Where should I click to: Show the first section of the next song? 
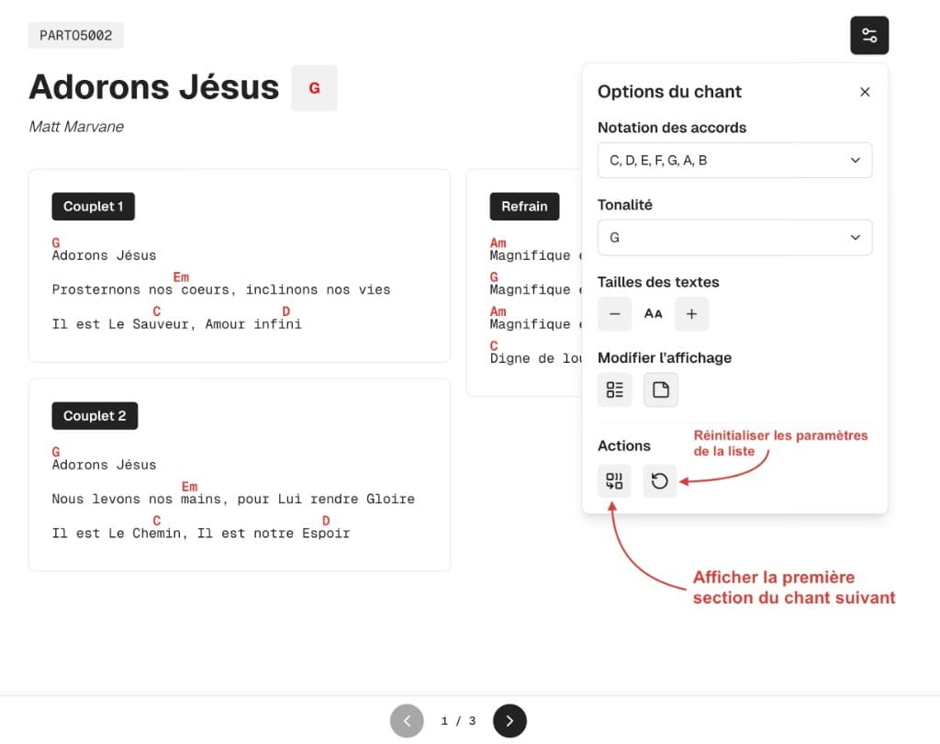point(614,480)
